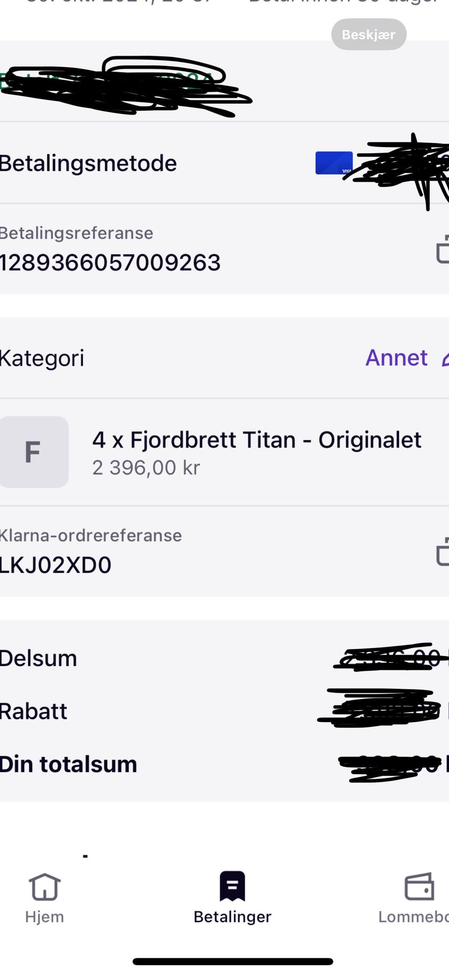449x974 pixels.
Task: Open the Lommebok wallet icon
Action: pos(419,886)
